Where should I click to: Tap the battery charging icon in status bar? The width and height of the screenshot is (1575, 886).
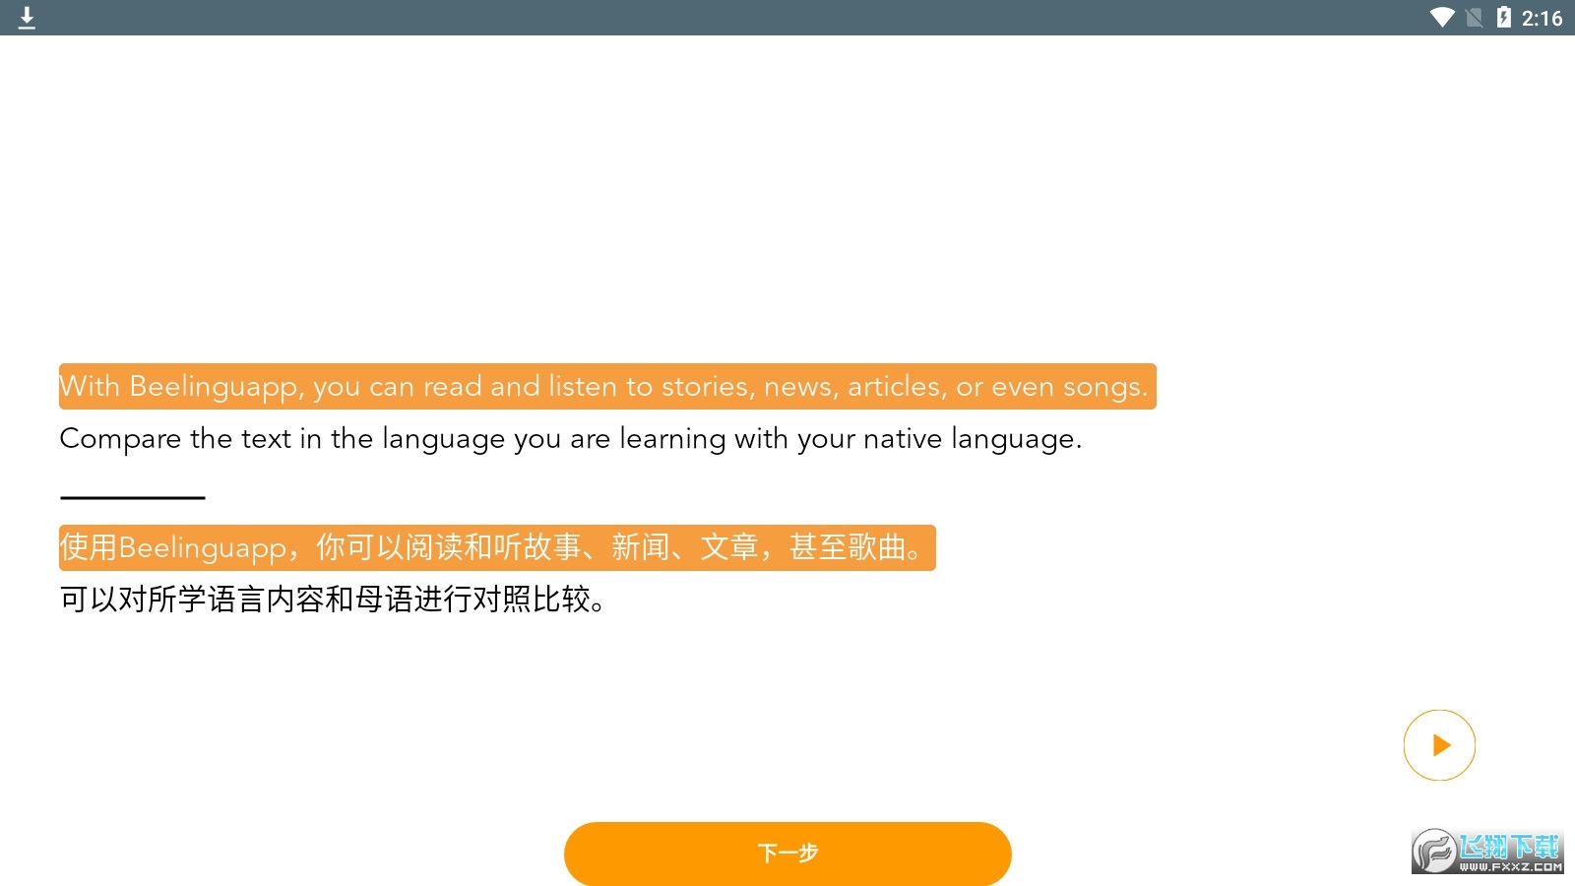pos(1503,18)
